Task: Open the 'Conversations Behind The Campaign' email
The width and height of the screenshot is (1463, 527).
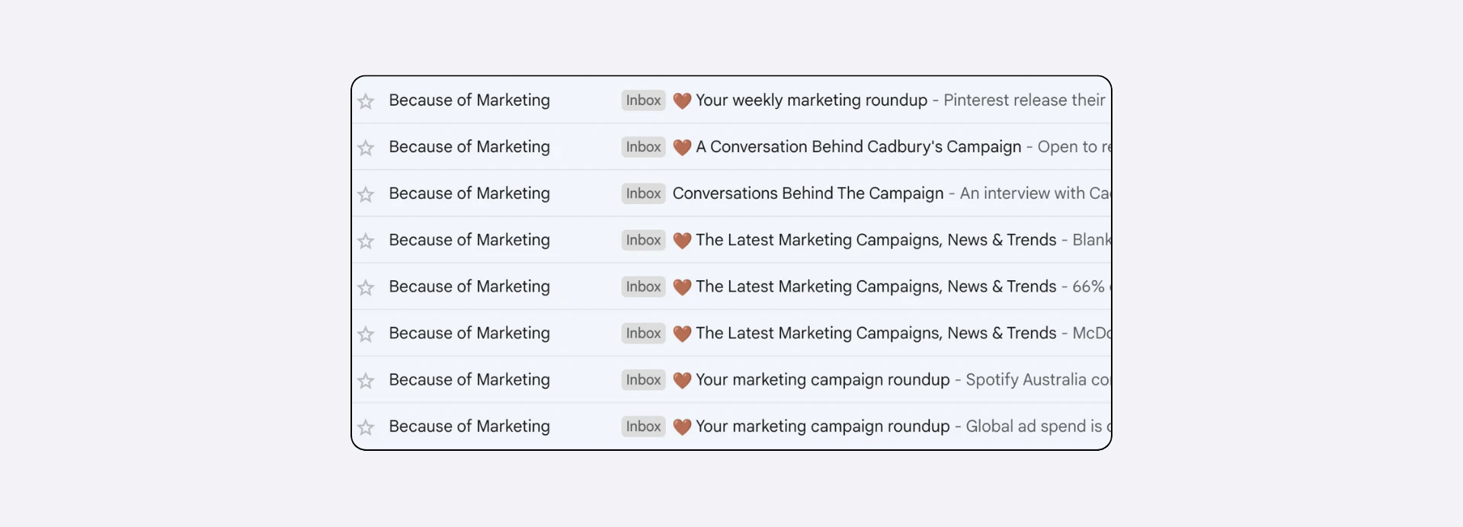Action: coord(808,193)
